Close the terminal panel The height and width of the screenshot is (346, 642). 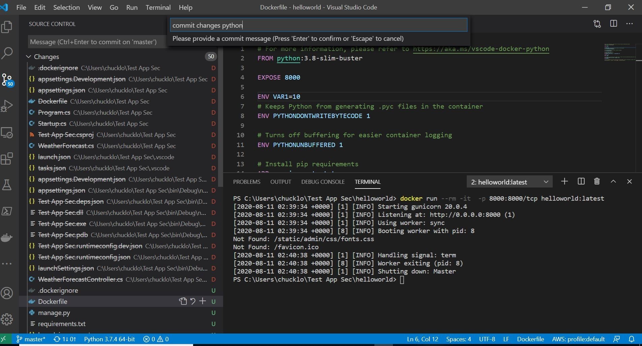tap(629, 181)
